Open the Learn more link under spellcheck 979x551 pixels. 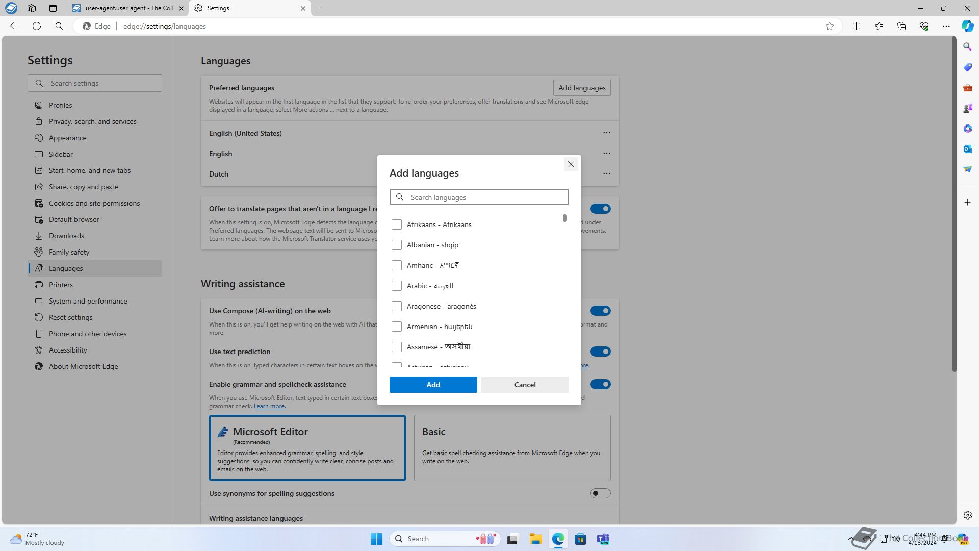pyautogui.click(x=269, y=406)
